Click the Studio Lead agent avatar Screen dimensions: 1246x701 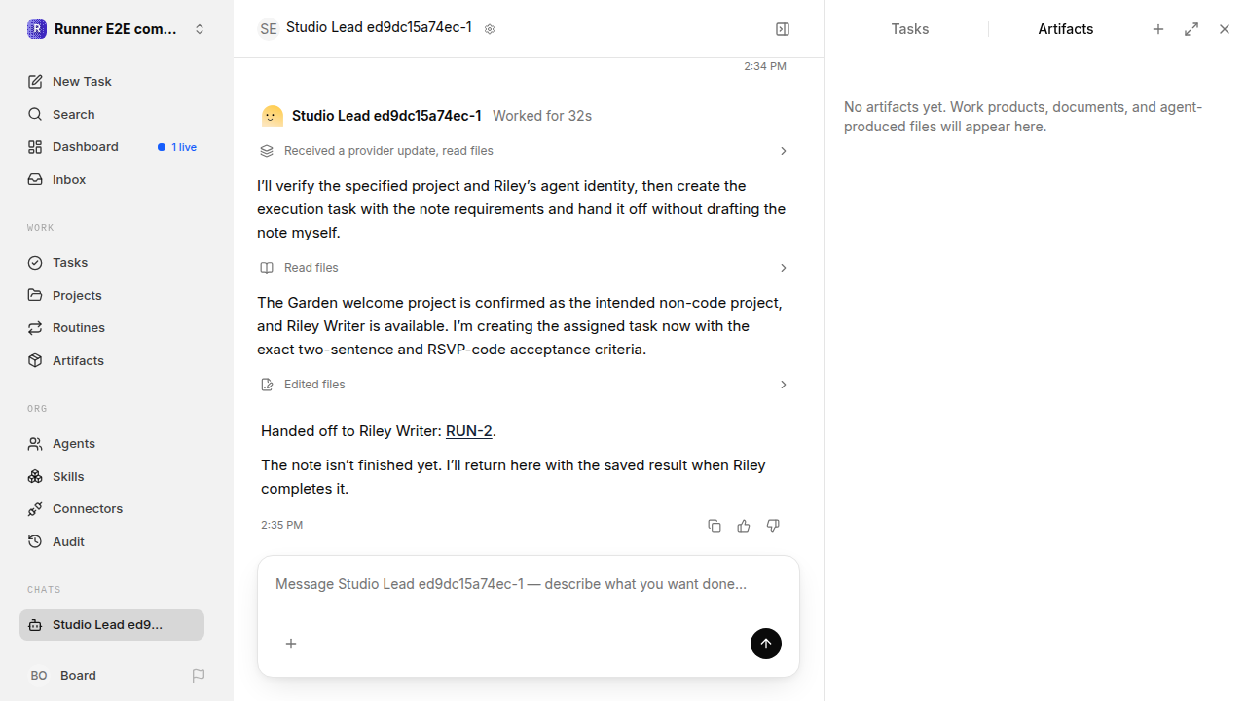273,116
